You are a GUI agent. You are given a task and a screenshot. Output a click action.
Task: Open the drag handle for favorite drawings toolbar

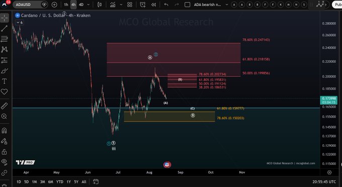[311, 5]
